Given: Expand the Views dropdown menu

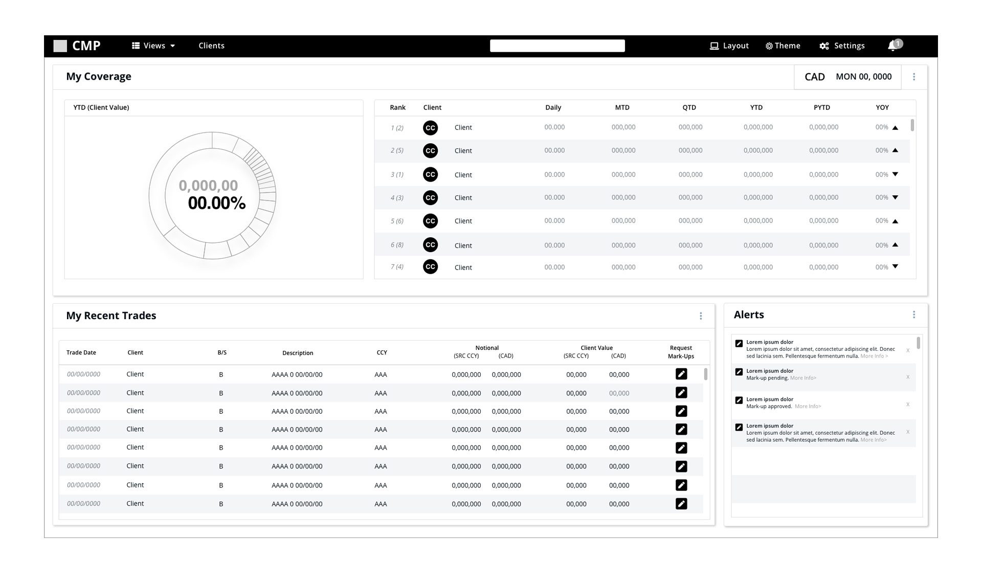Looking at the screenshot, I should click(x=153, y=46).
